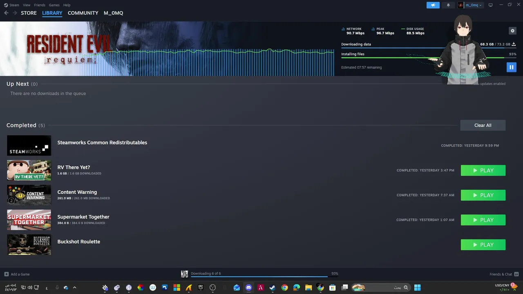
Task: Open Supermarket Together thumbnail
Action: point(29,220)
